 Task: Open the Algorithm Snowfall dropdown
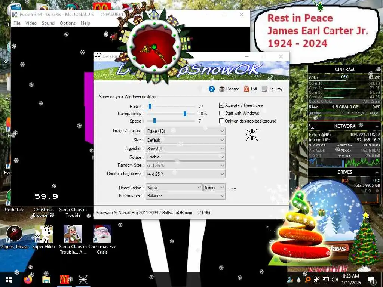tap(186, 148)
